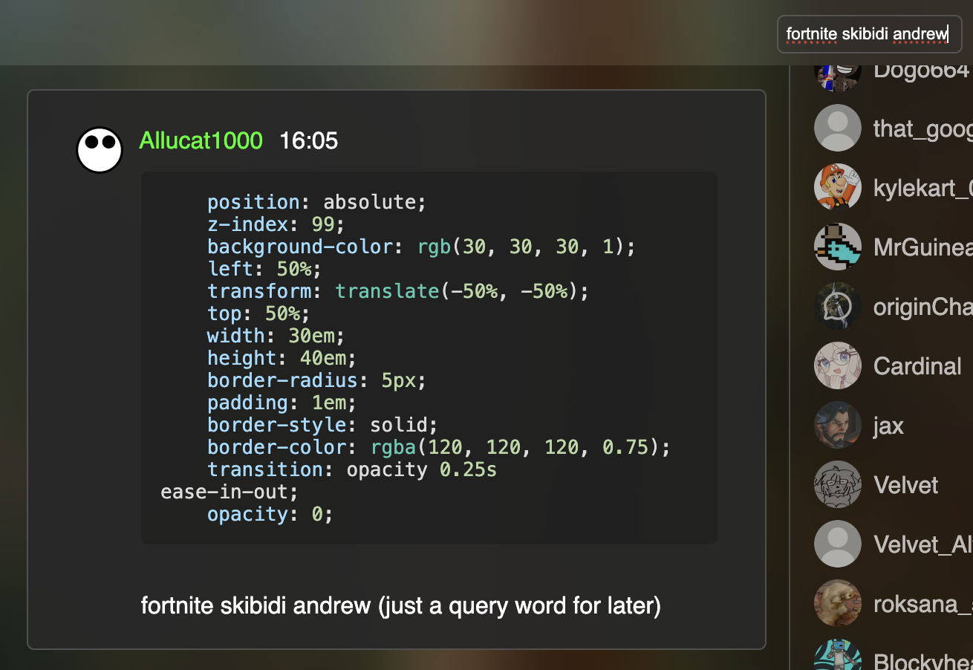973x670 pixels.
Task: Select the Cardinal username
Action: click(917, 366)
